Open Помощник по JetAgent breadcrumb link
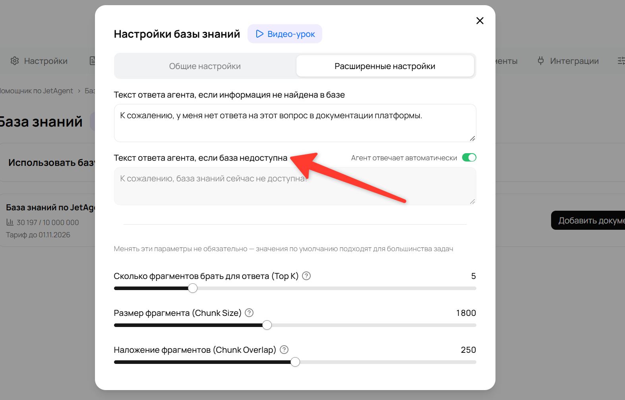The width and height of the screenshot is (625, 400). click(x=36, y=91)
